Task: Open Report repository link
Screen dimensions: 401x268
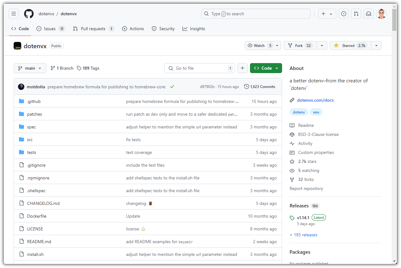Action: click(306, 188)
